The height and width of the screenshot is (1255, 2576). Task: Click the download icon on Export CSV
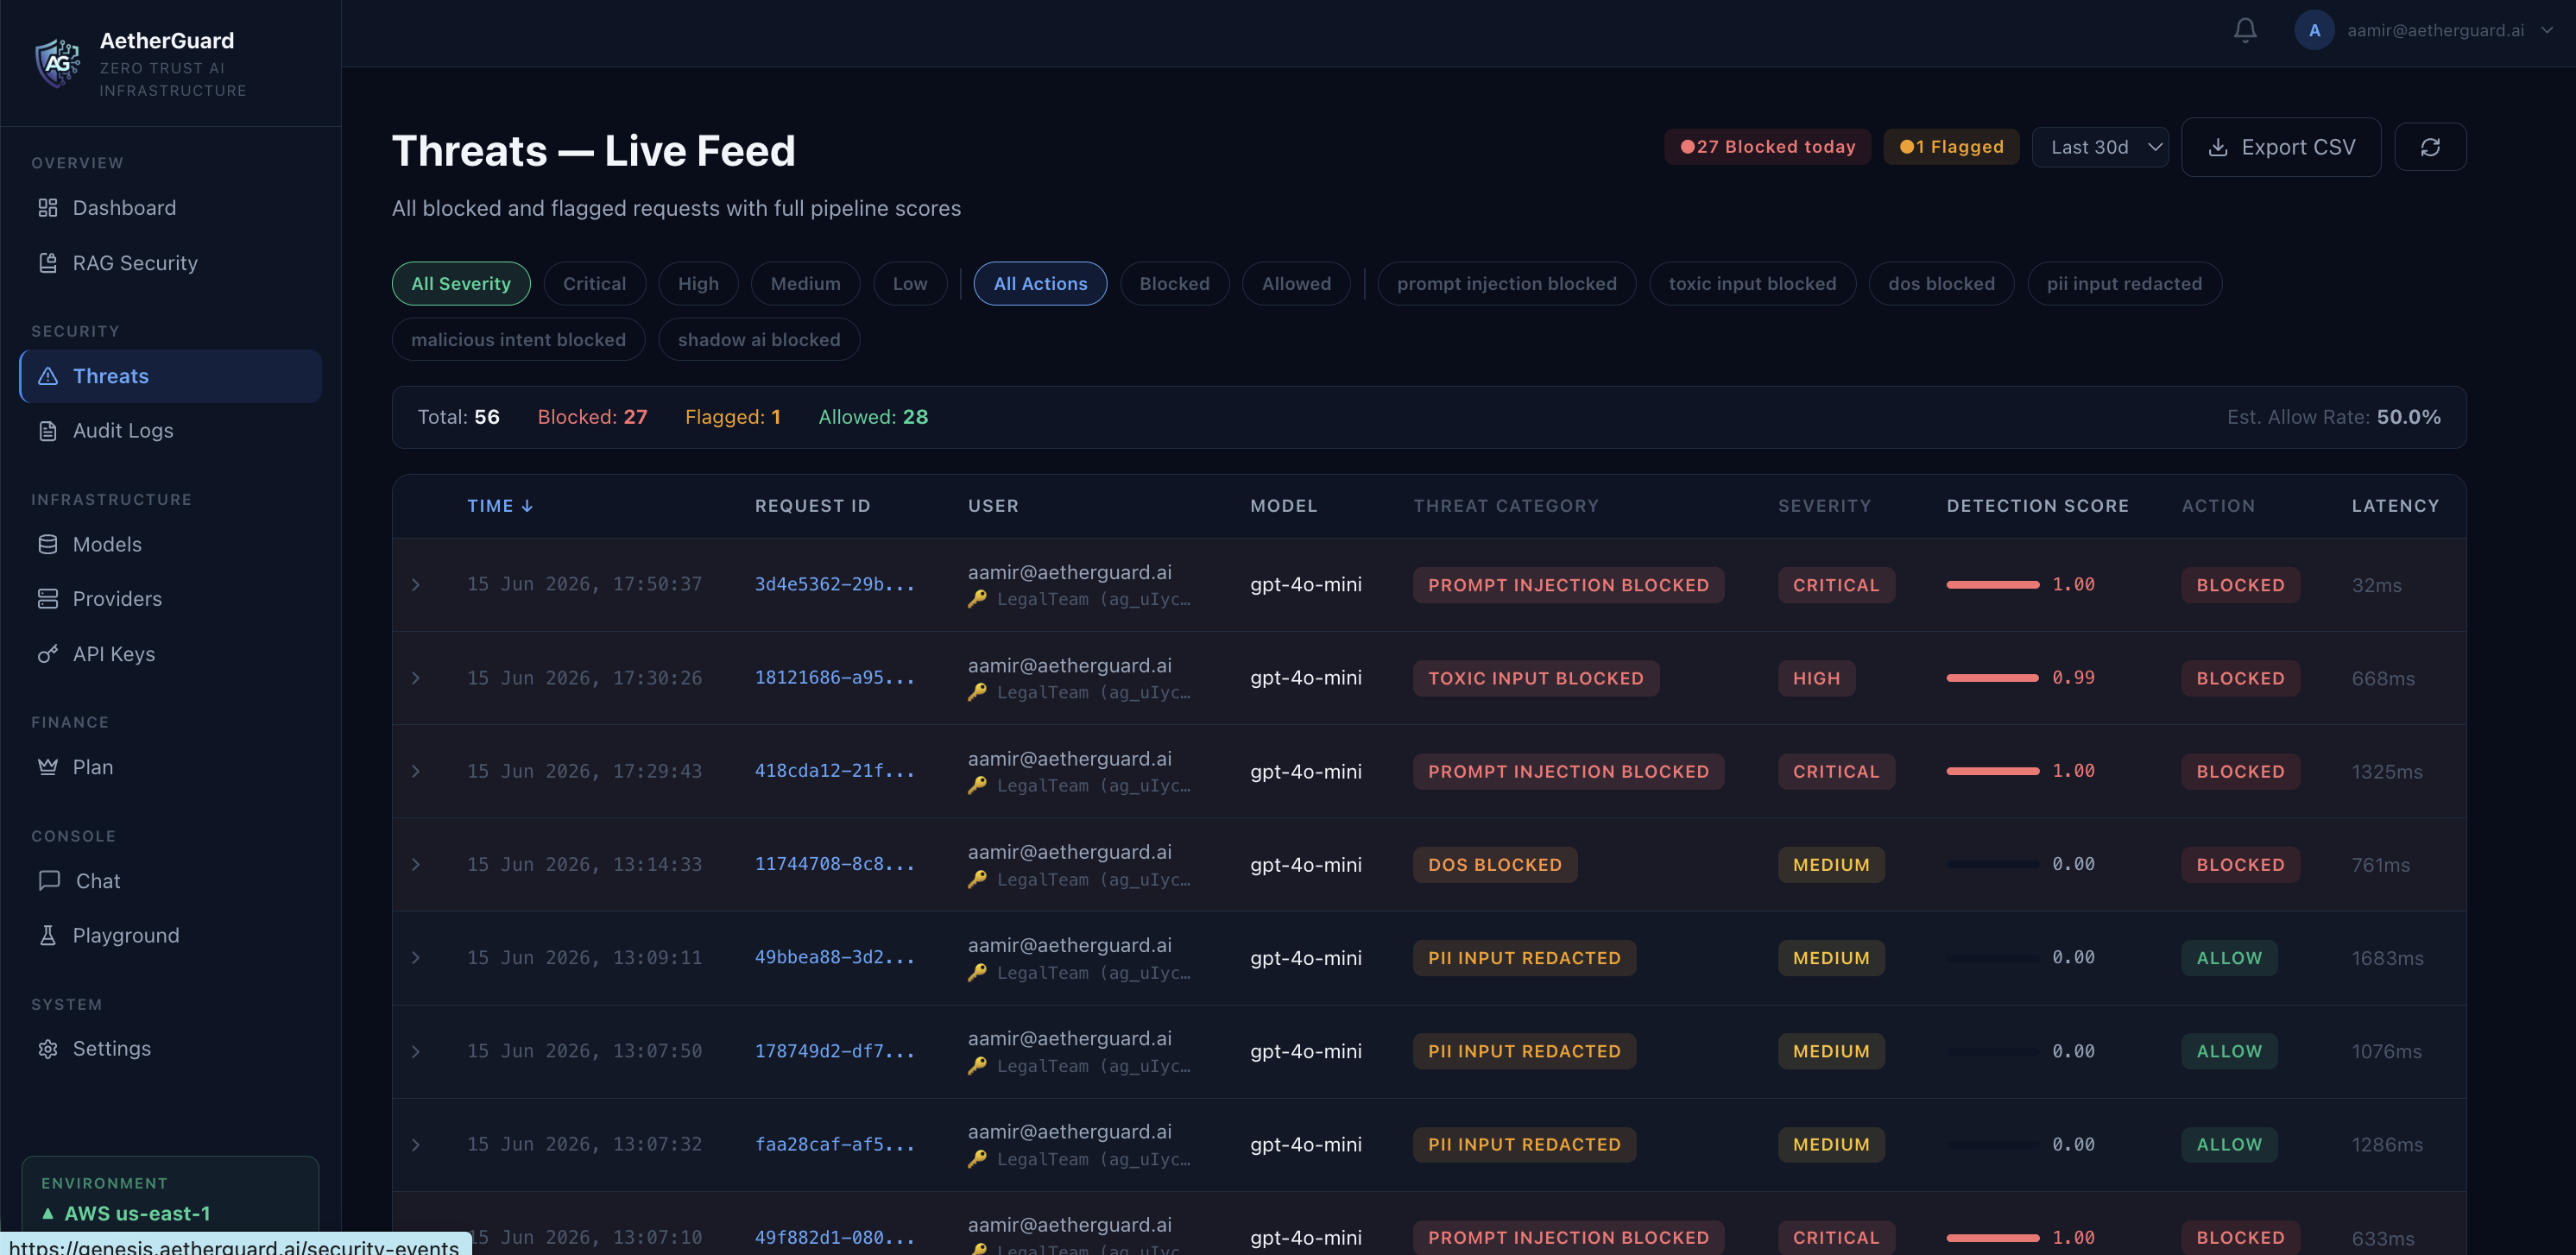(x=2218, y=147)
